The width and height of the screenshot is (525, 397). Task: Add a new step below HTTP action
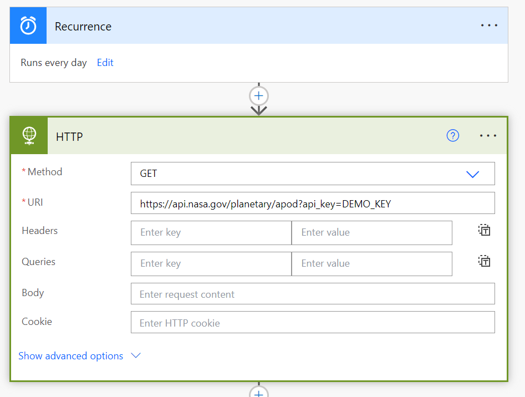click(259, 393)
